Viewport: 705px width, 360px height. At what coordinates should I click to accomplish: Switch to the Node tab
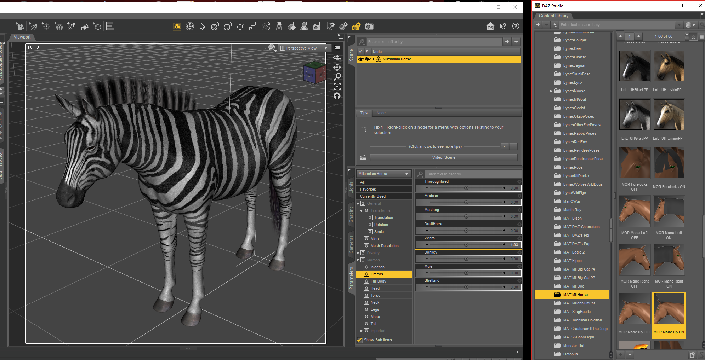click(381, 113)
